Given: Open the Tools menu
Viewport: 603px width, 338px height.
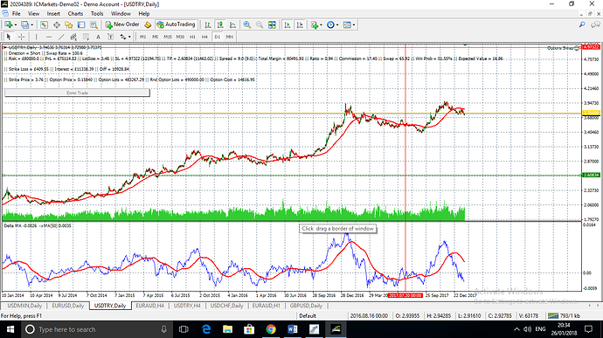Looking at the screenshot, I should click(97, 13).
